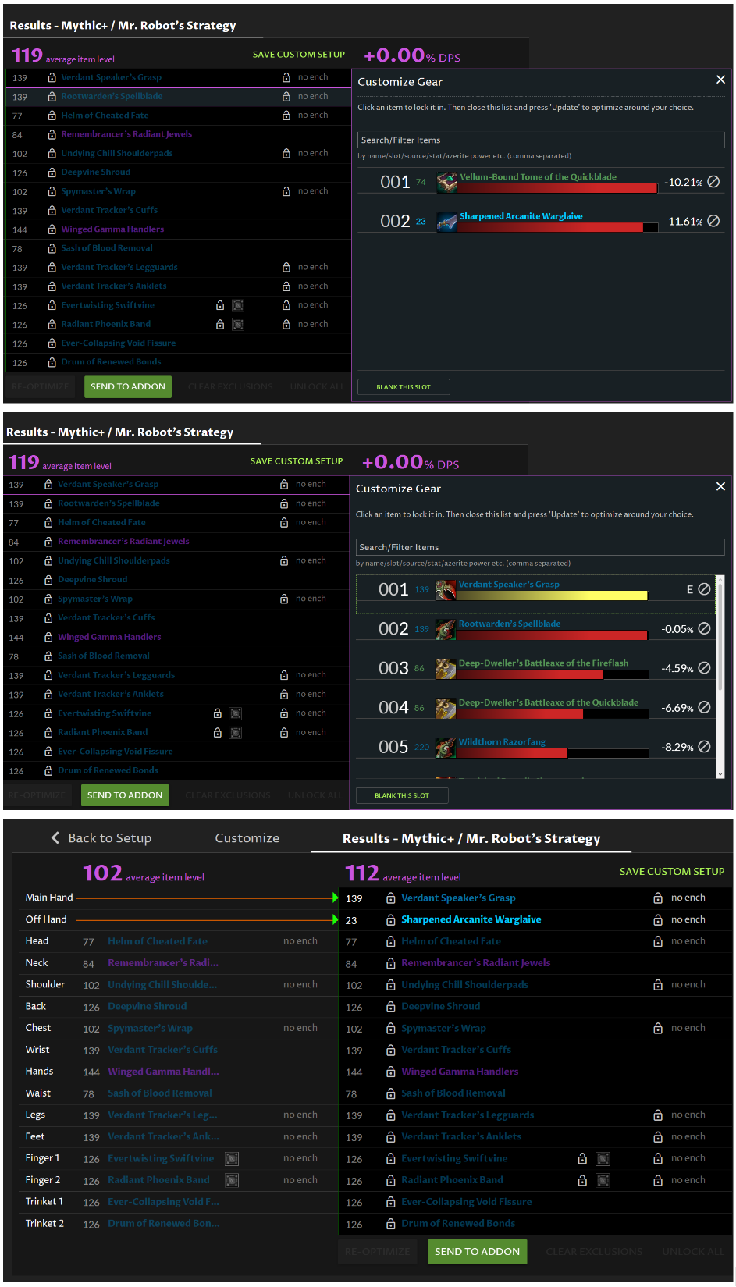Switch to the Customize tab
The height and width of the screenshot is (1287, 736).
coord(247,838)
